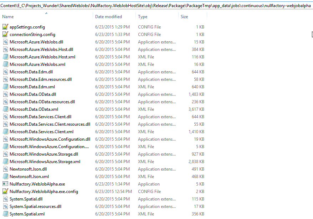Click the 6/23/2015 12:54 PM date cell

(x=113, y=192)
